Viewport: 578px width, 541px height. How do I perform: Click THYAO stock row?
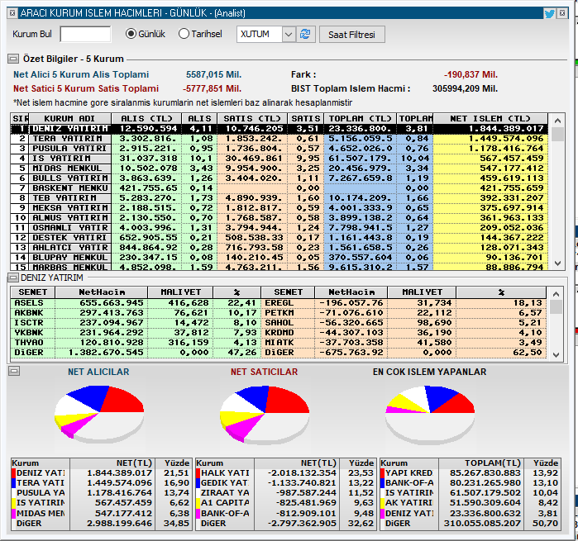[x=136, y=343]
